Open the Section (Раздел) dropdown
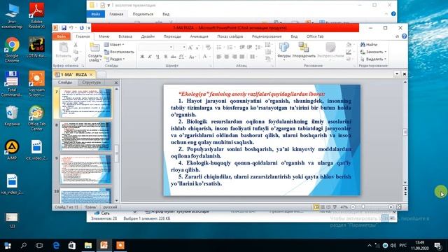Image resolution: width=448 pixels, height=252 pixels. click(115, 59)
